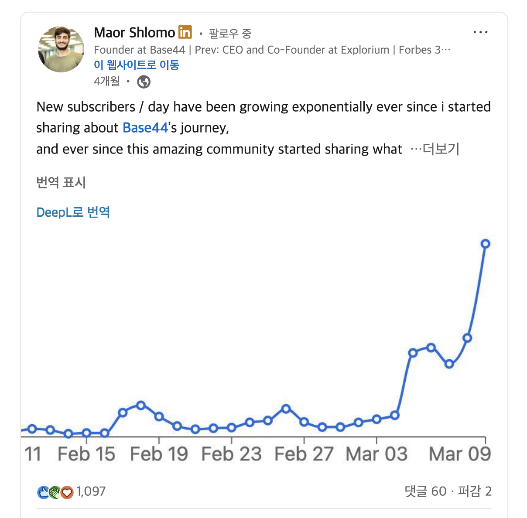Click the thumbs-up reaction icon
The height and width of the screenshot is (518, 527).
[42, 491]
